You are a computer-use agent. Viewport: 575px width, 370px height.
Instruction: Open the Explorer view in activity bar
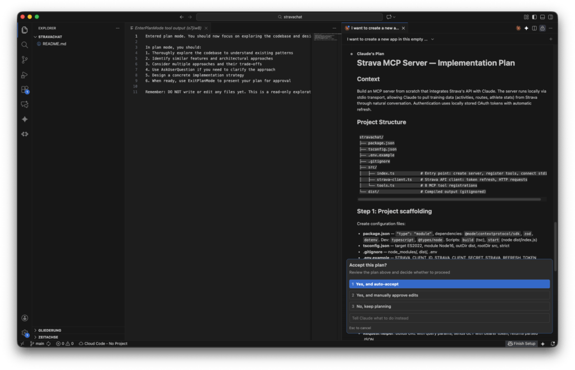25,30
